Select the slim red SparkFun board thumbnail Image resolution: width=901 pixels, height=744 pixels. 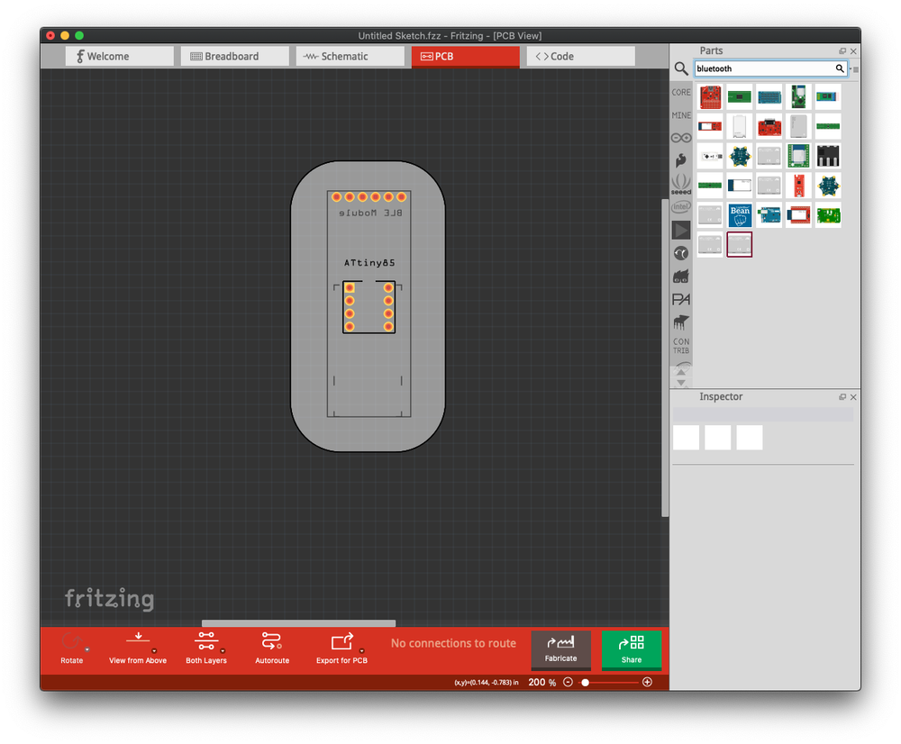pyautogui.click(x=798, y=185)
